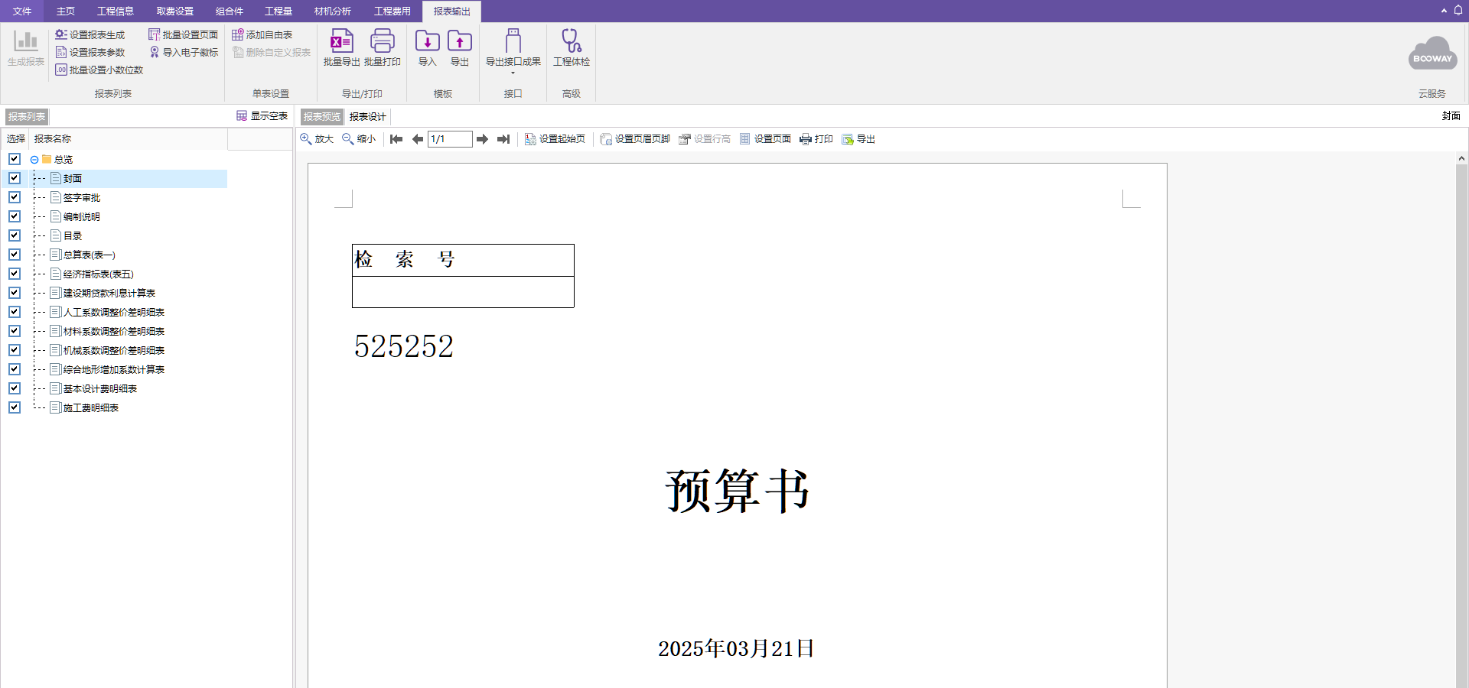This screenshot has width=1469, height=688.
Task: Switch to the 工程信息 tab
Action: (x=116, y=11)
